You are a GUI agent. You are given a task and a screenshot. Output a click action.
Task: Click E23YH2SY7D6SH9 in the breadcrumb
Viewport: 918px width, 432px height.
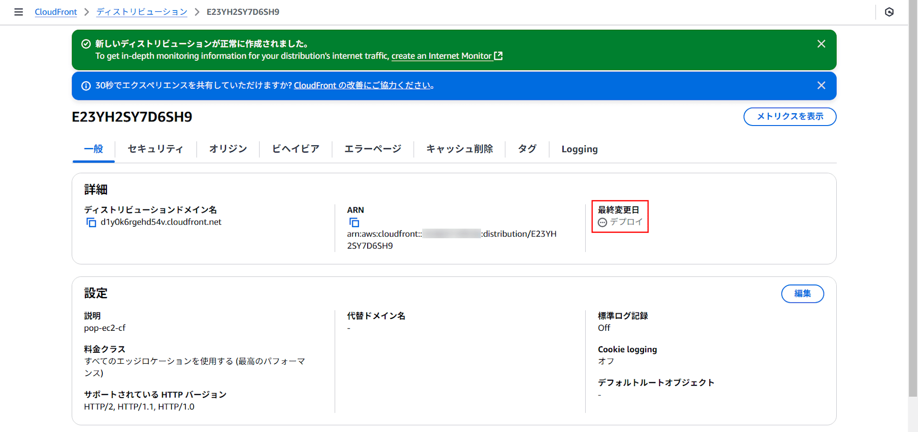tap(243, 12)
